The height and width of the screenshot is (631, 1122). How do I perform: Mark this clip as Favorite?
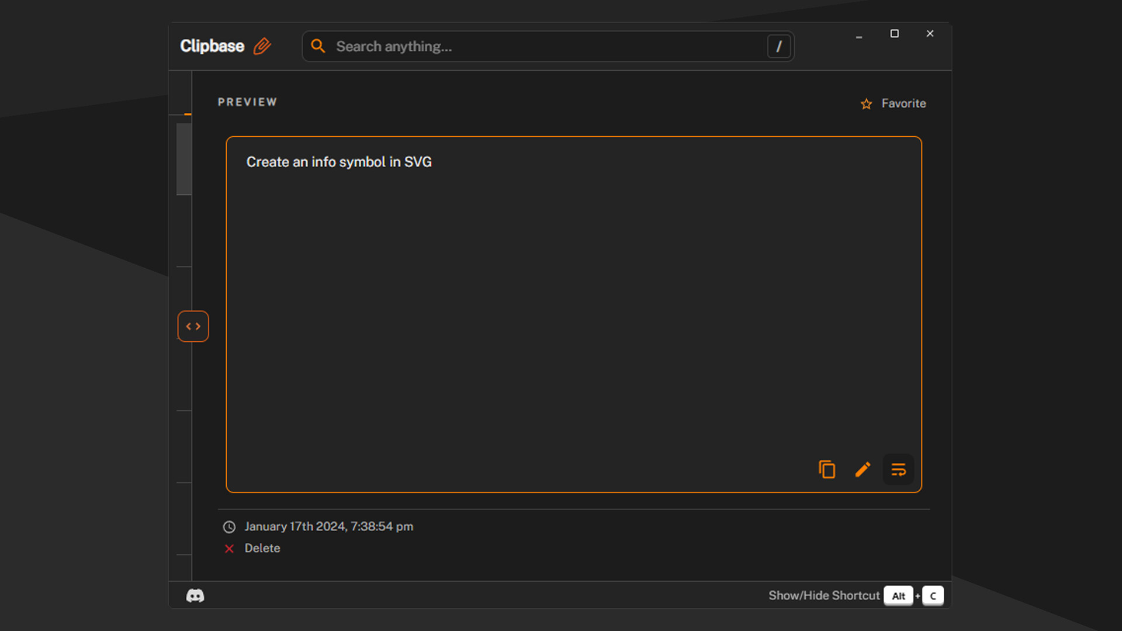point(893,103)
